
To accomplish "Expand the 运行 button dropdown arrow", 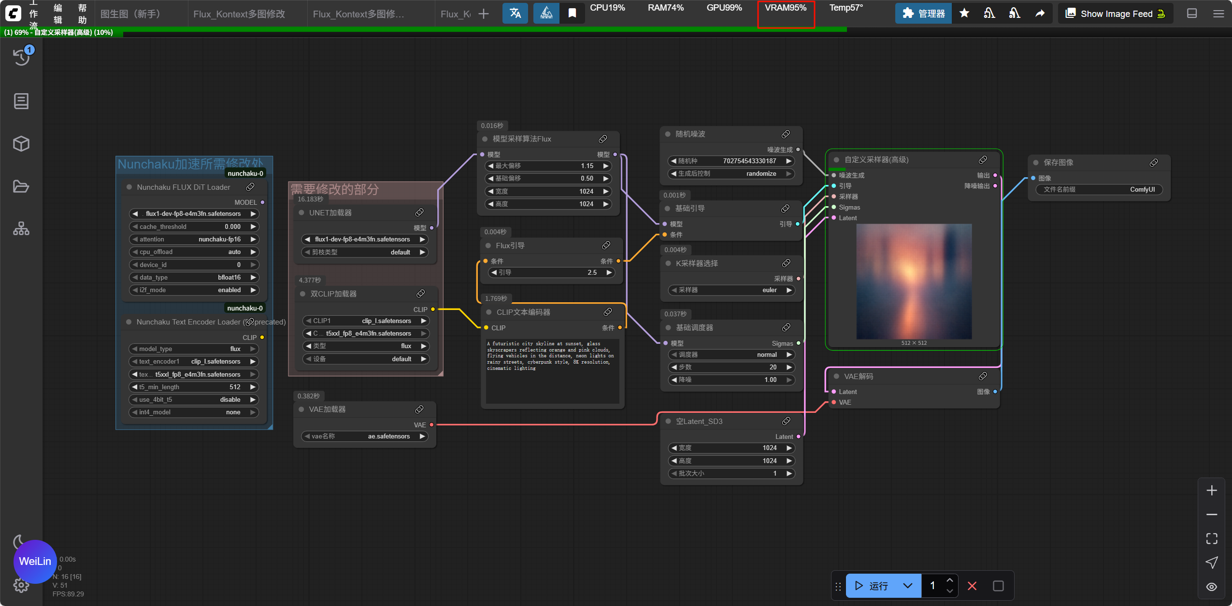I will [x=907, y=586].
